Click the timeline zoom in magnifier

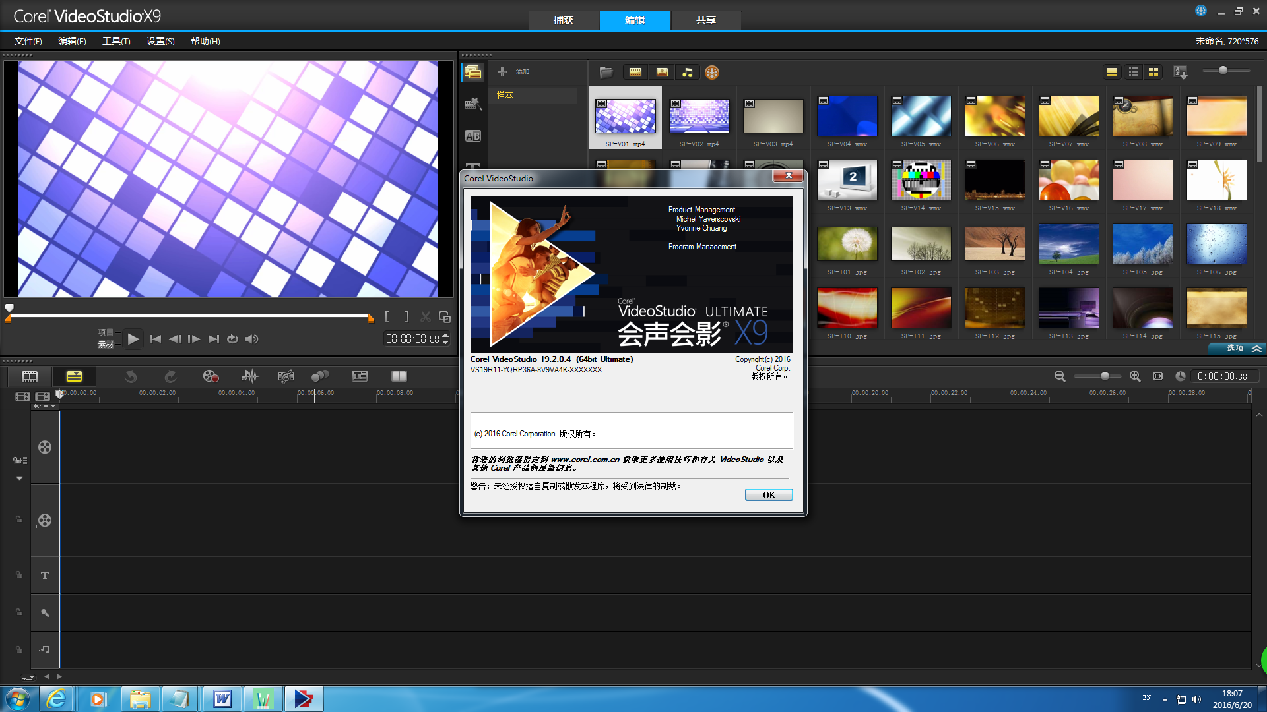click(1135, 376)
